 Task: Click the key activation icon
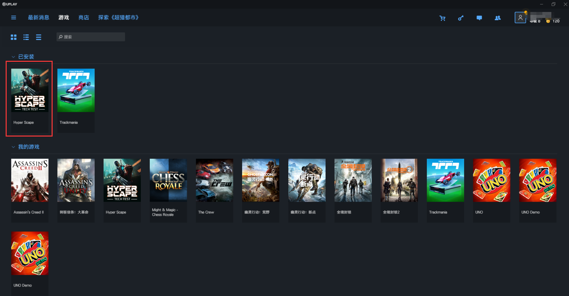point(461,18)
